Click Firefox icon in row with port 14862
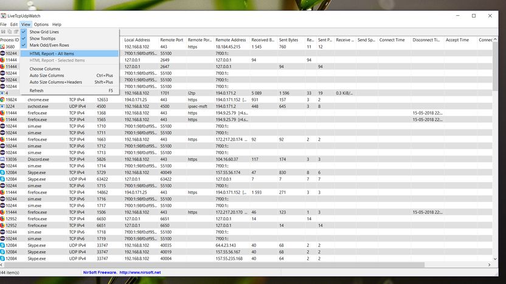Screen dimensions: 506x284 2,192
